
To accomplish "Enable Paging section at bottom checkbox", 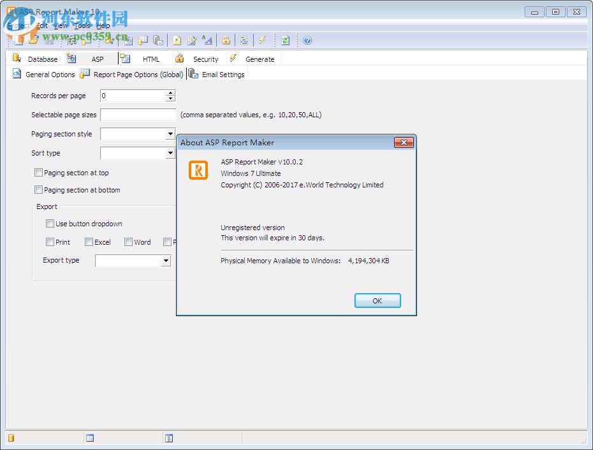I will pyautogui.click(x=38, y=189).
